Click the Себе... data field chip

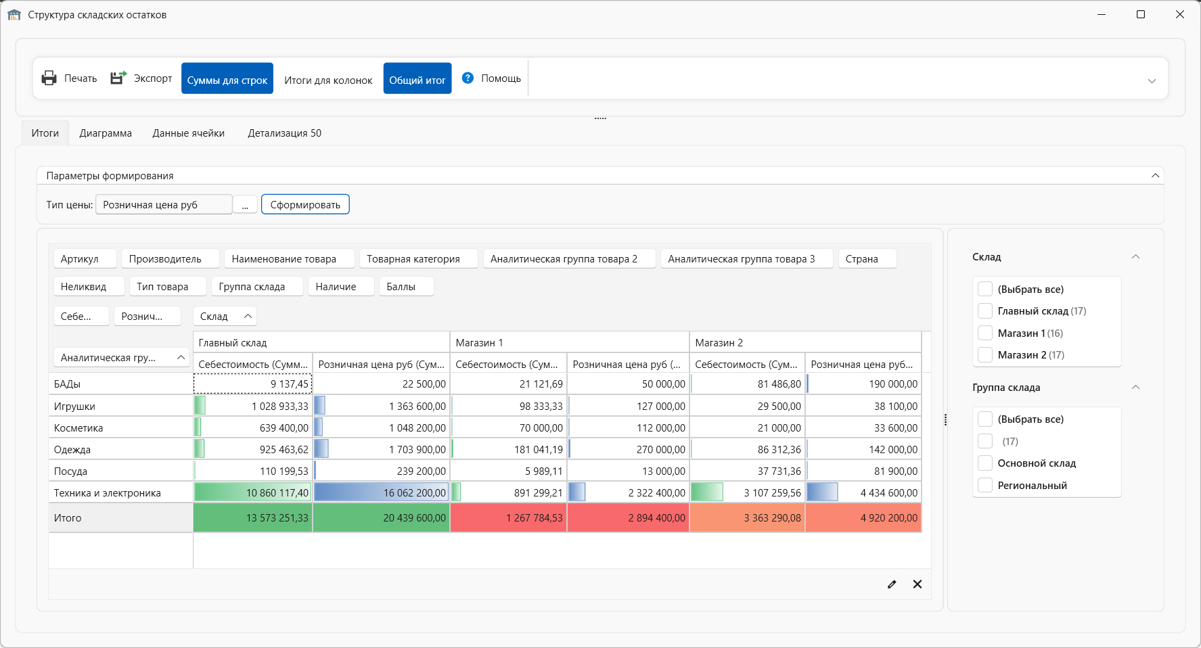[82, 316]
